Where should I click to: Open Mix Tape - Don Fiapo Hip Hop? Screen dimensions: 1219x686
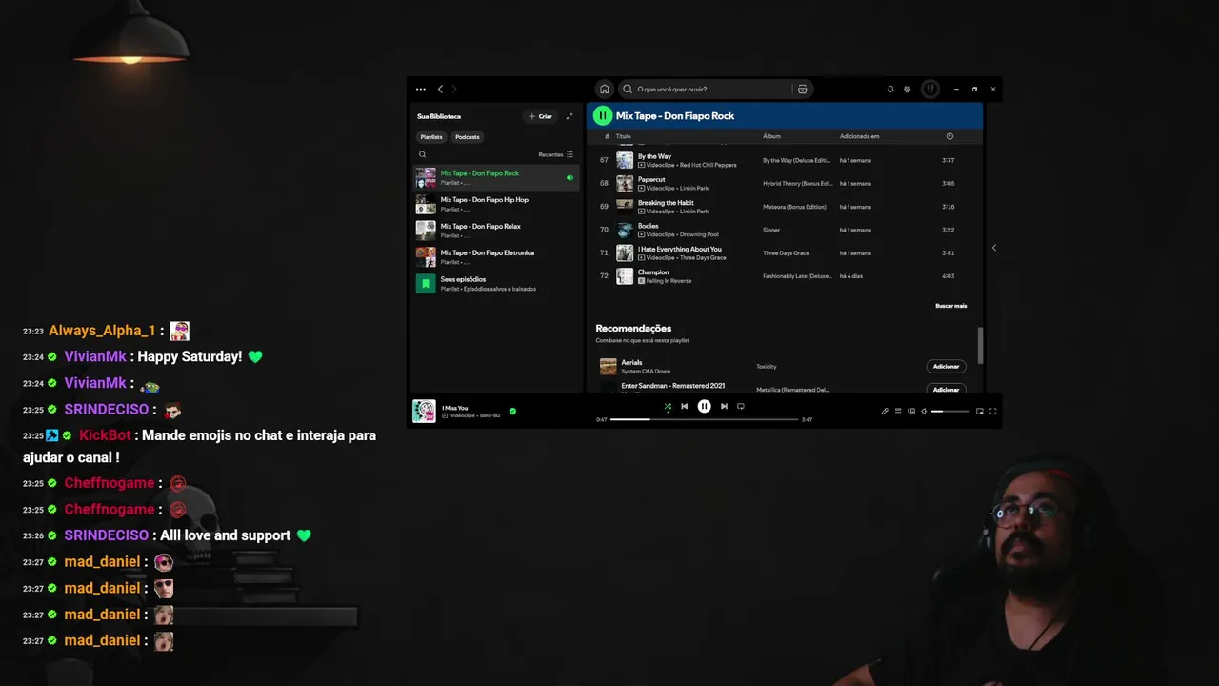496,204
